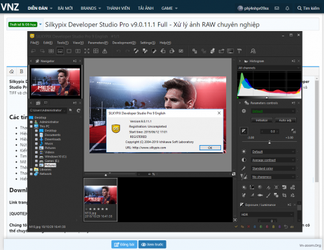Screen dimensions: 324x250
Task: Open the Parameters menu
Action: coord(98,43)
